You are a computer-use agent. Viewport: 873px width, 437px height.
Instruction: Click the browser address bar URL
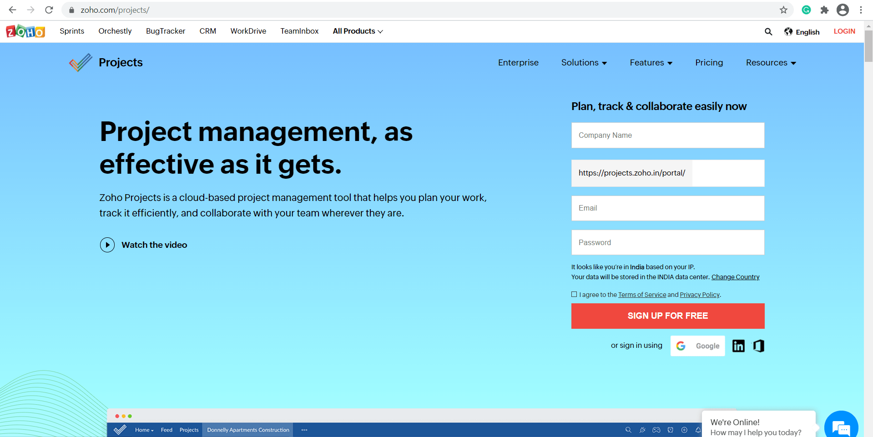pos(115,10)
